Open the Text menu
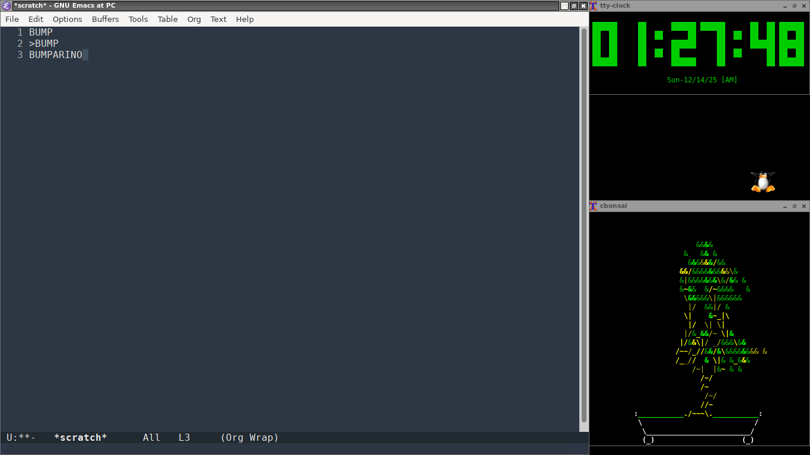This screenshot has width=810, height=455. click(x=218, y=19)
